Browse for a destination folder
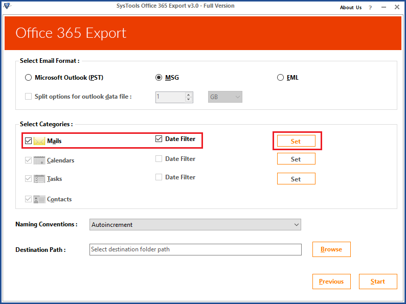406x304 pixels. [331, 249]
